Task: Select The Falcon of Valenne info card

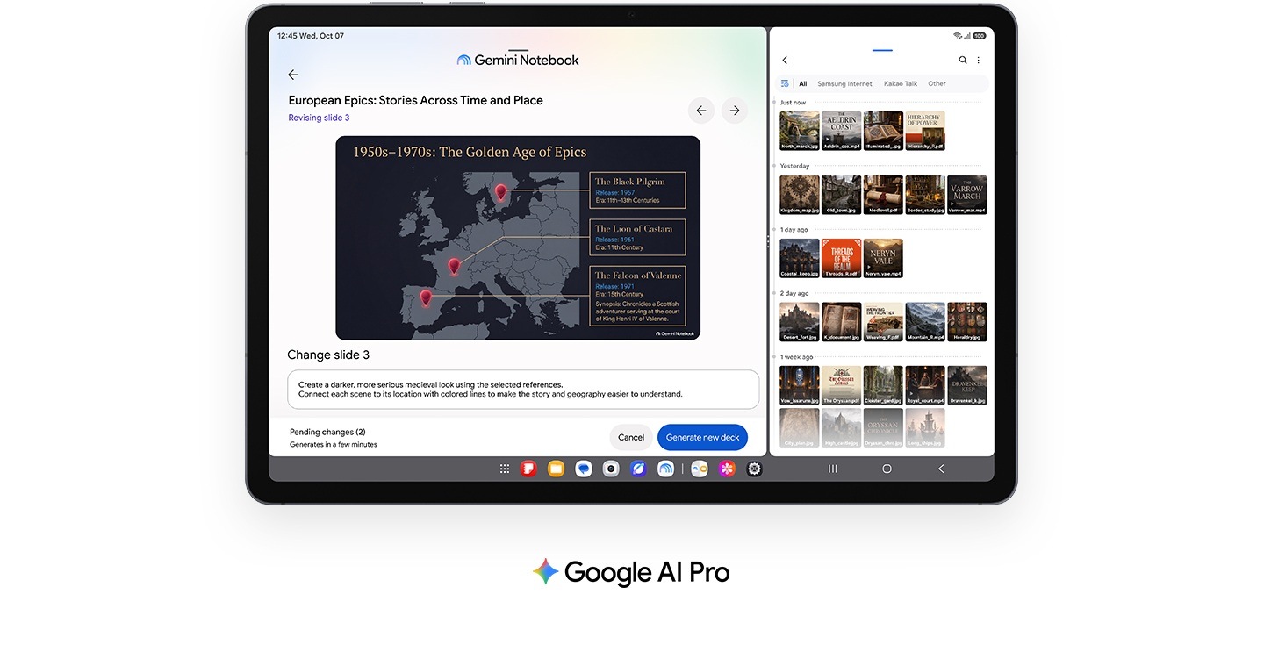Action: 637,296
